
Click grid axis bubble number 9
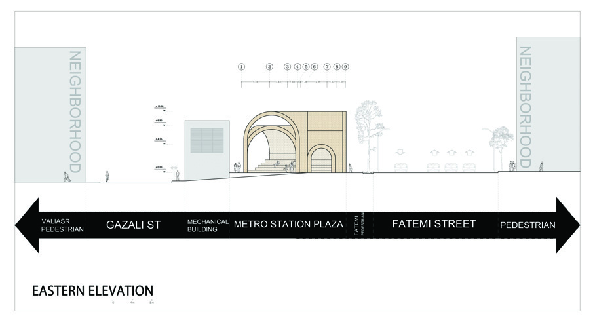[x=345, y=67]
